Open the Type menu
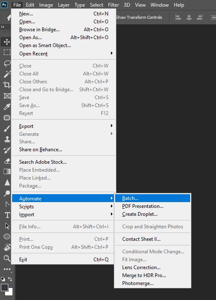 80,5
